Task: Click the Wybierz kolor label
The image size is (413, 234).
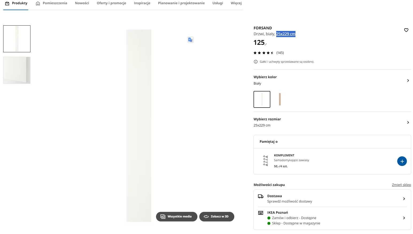Action: coord(265,77)
